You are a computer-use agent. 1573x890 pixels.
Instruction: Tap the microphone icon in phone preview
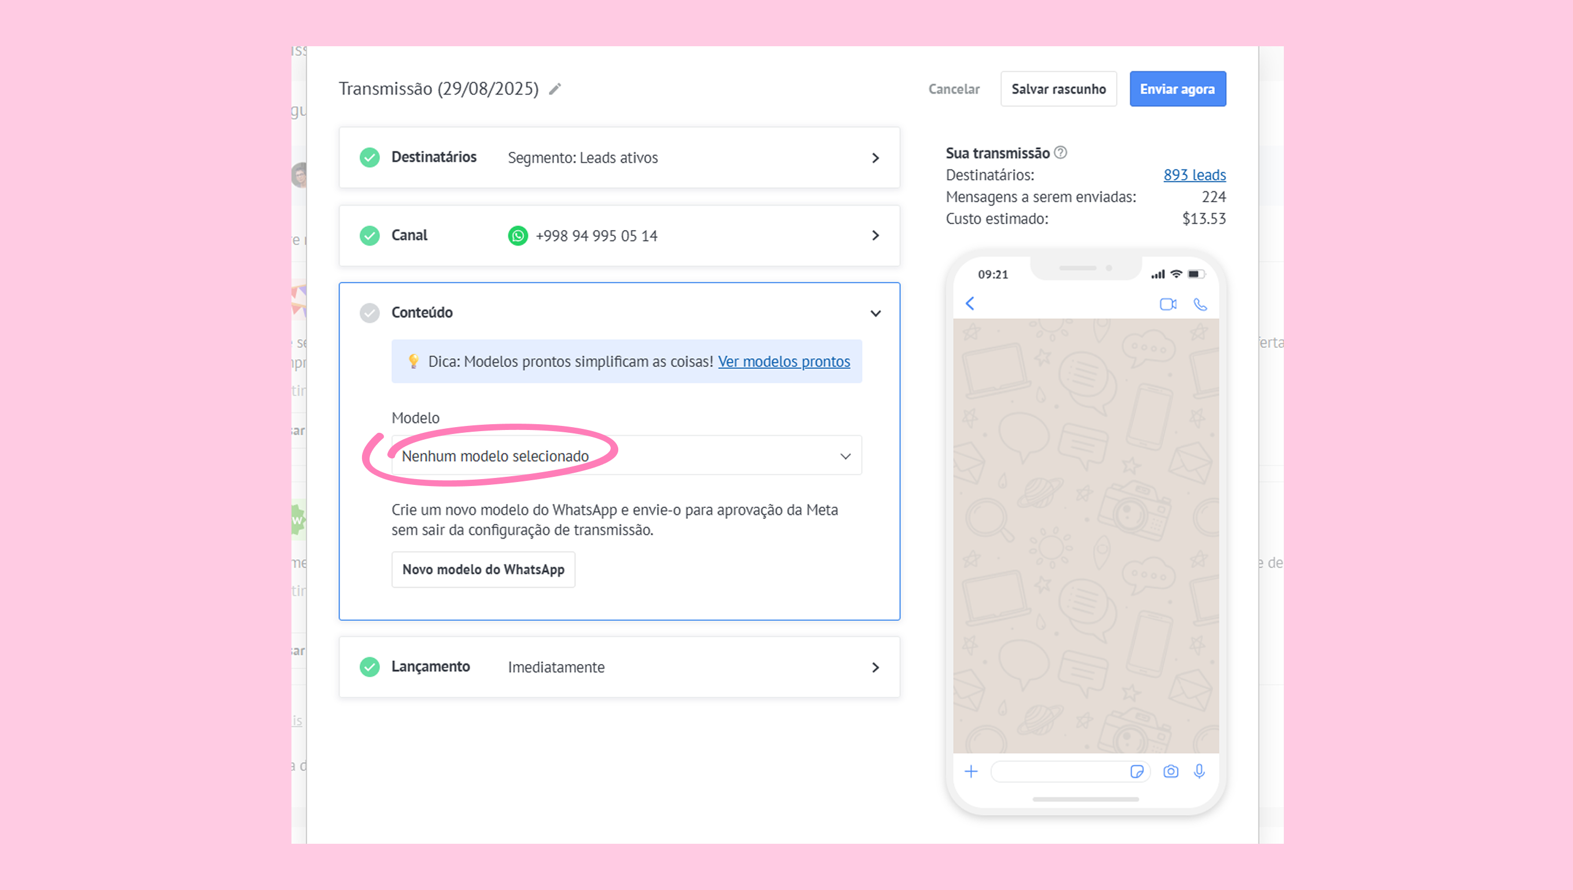(x=1199, y=772)
